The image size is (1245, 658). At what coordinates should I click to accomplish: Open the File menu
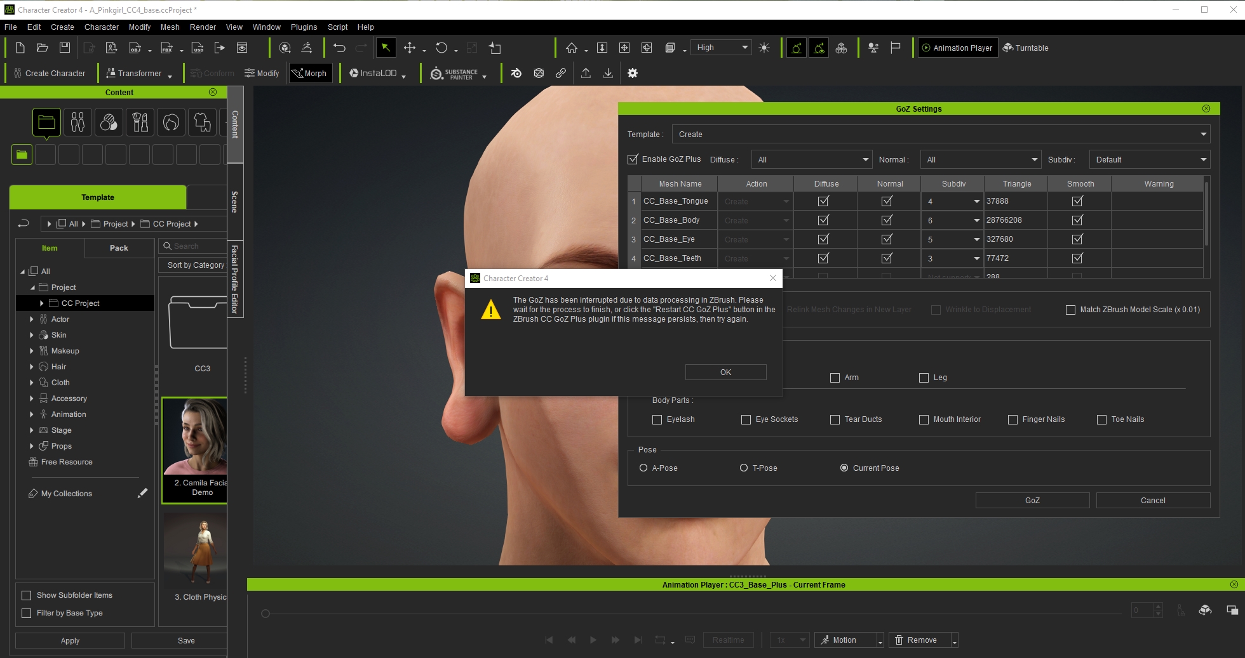(11, 27)
